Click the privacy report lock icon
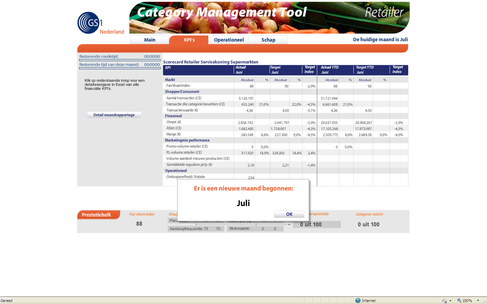 click(x=444, y=301)
